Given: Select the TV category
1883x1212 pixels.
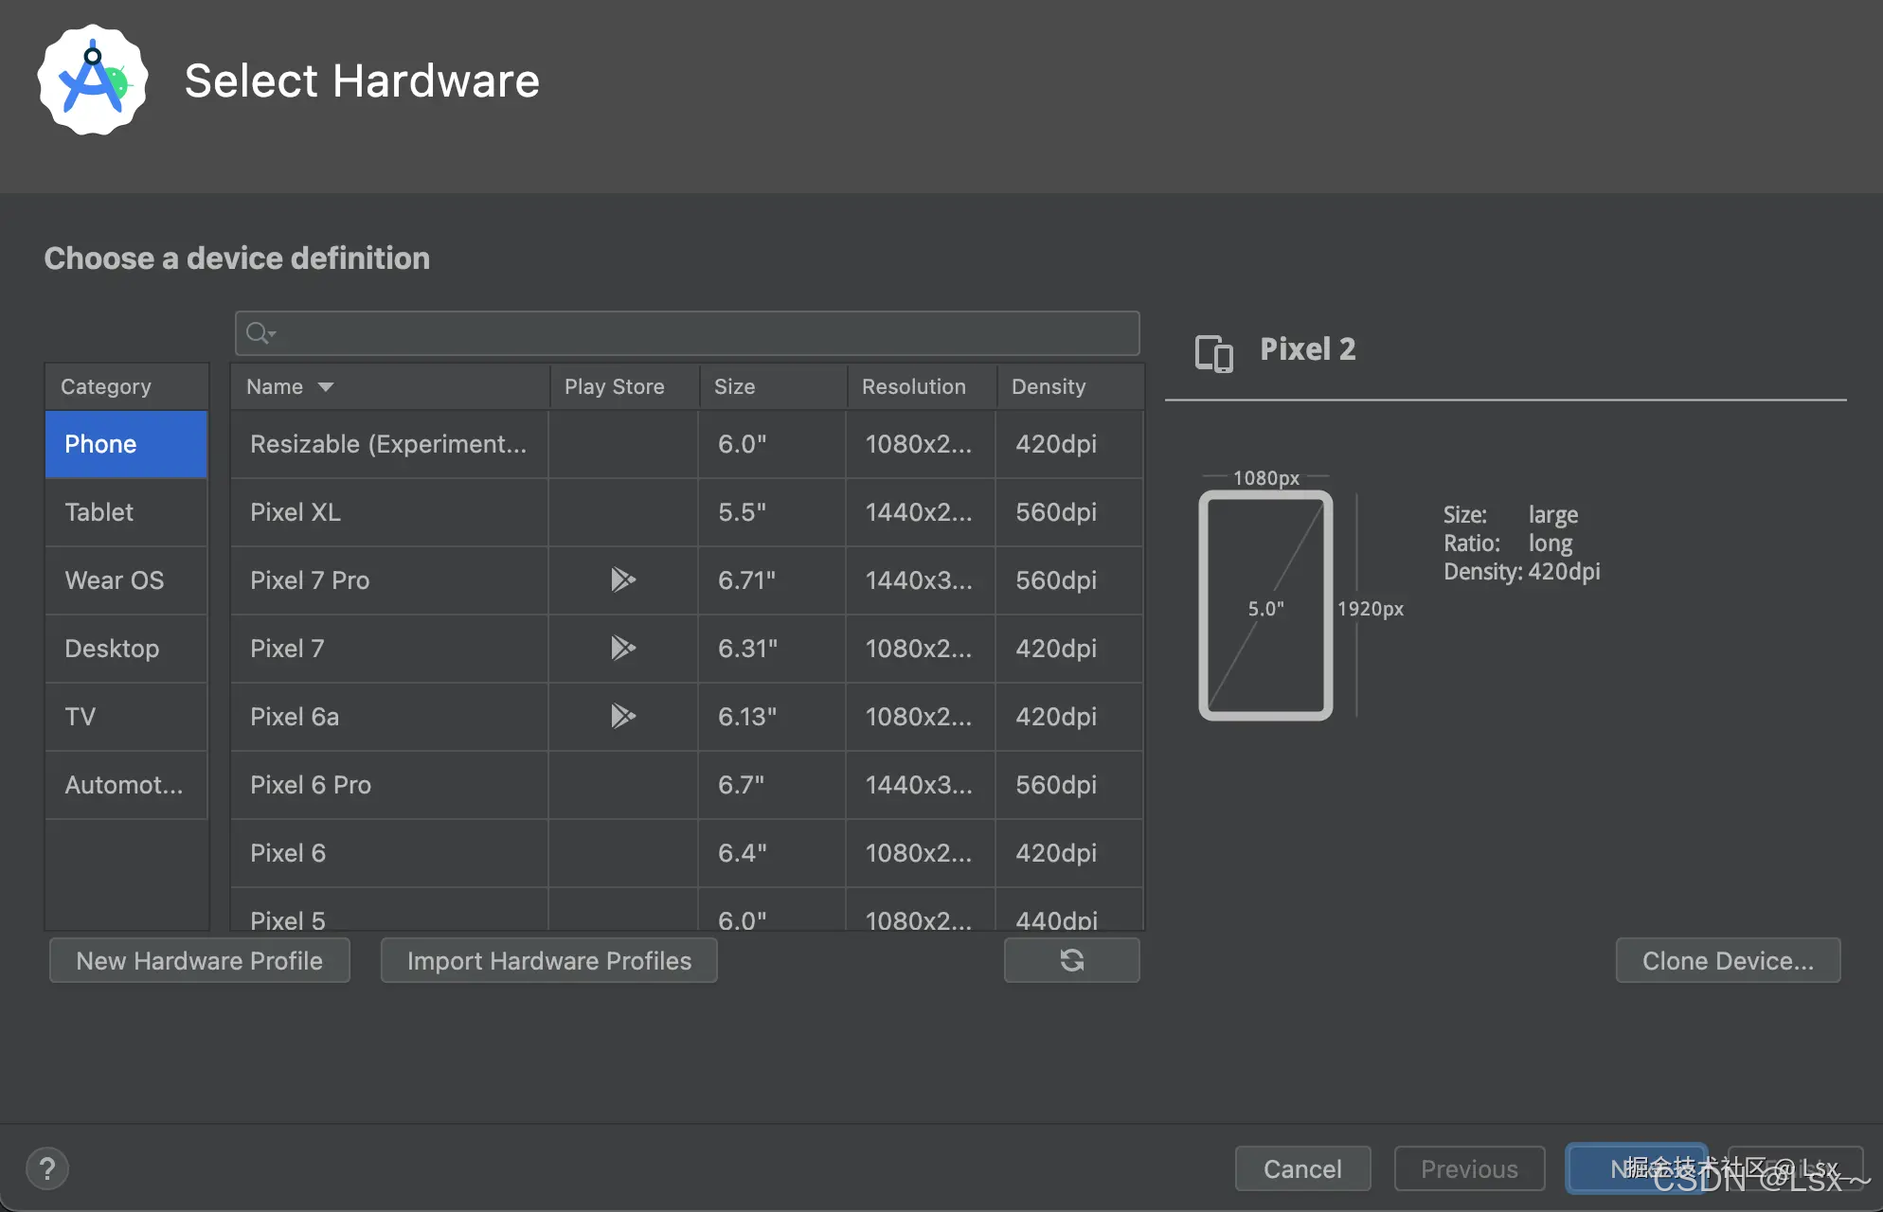Looking at the screenshot, I should click(x=126, y=717).
